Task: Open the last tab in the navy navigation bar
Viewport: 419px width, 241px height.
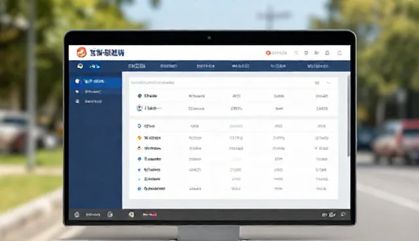Action: click(x=318, y=66)
